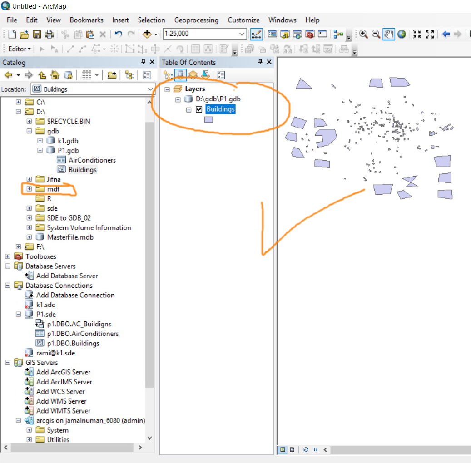The width and height of the screenshot is (471, 463).
Task: Open the File menu
Action: tap(12, 20)
